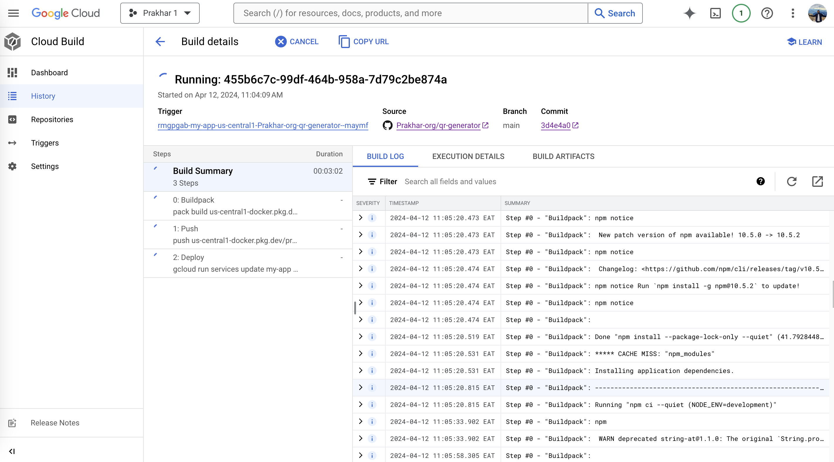Select Triggers in the sidebar

(x=45, y=143)
